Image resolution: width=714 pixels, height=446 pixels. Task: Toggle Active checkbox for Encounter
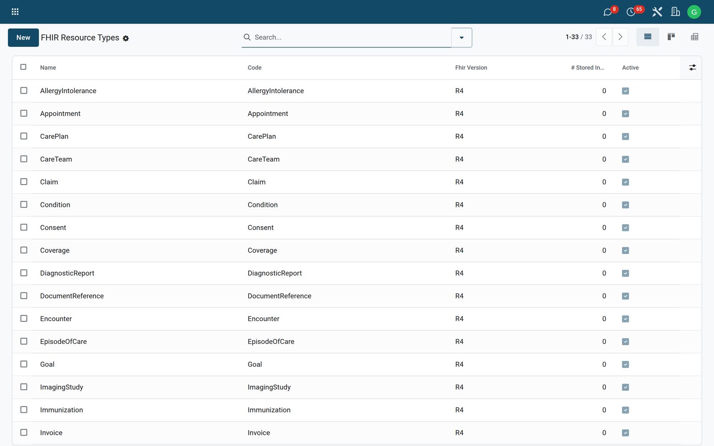click(x=625, y=319)
